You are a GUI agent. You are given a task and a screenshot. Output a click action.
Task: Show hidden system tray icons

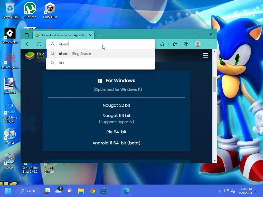coord(219,191)
